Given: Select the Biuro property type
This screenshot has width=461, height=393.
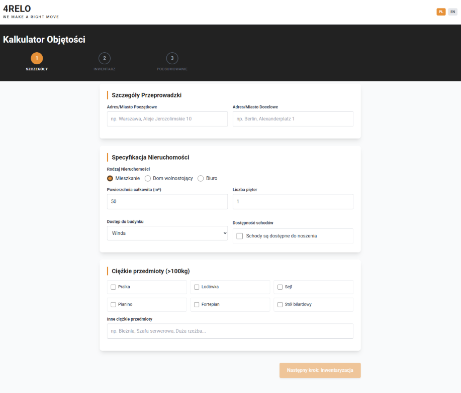Looking at the screenshot, I should [x=201, y=178].
